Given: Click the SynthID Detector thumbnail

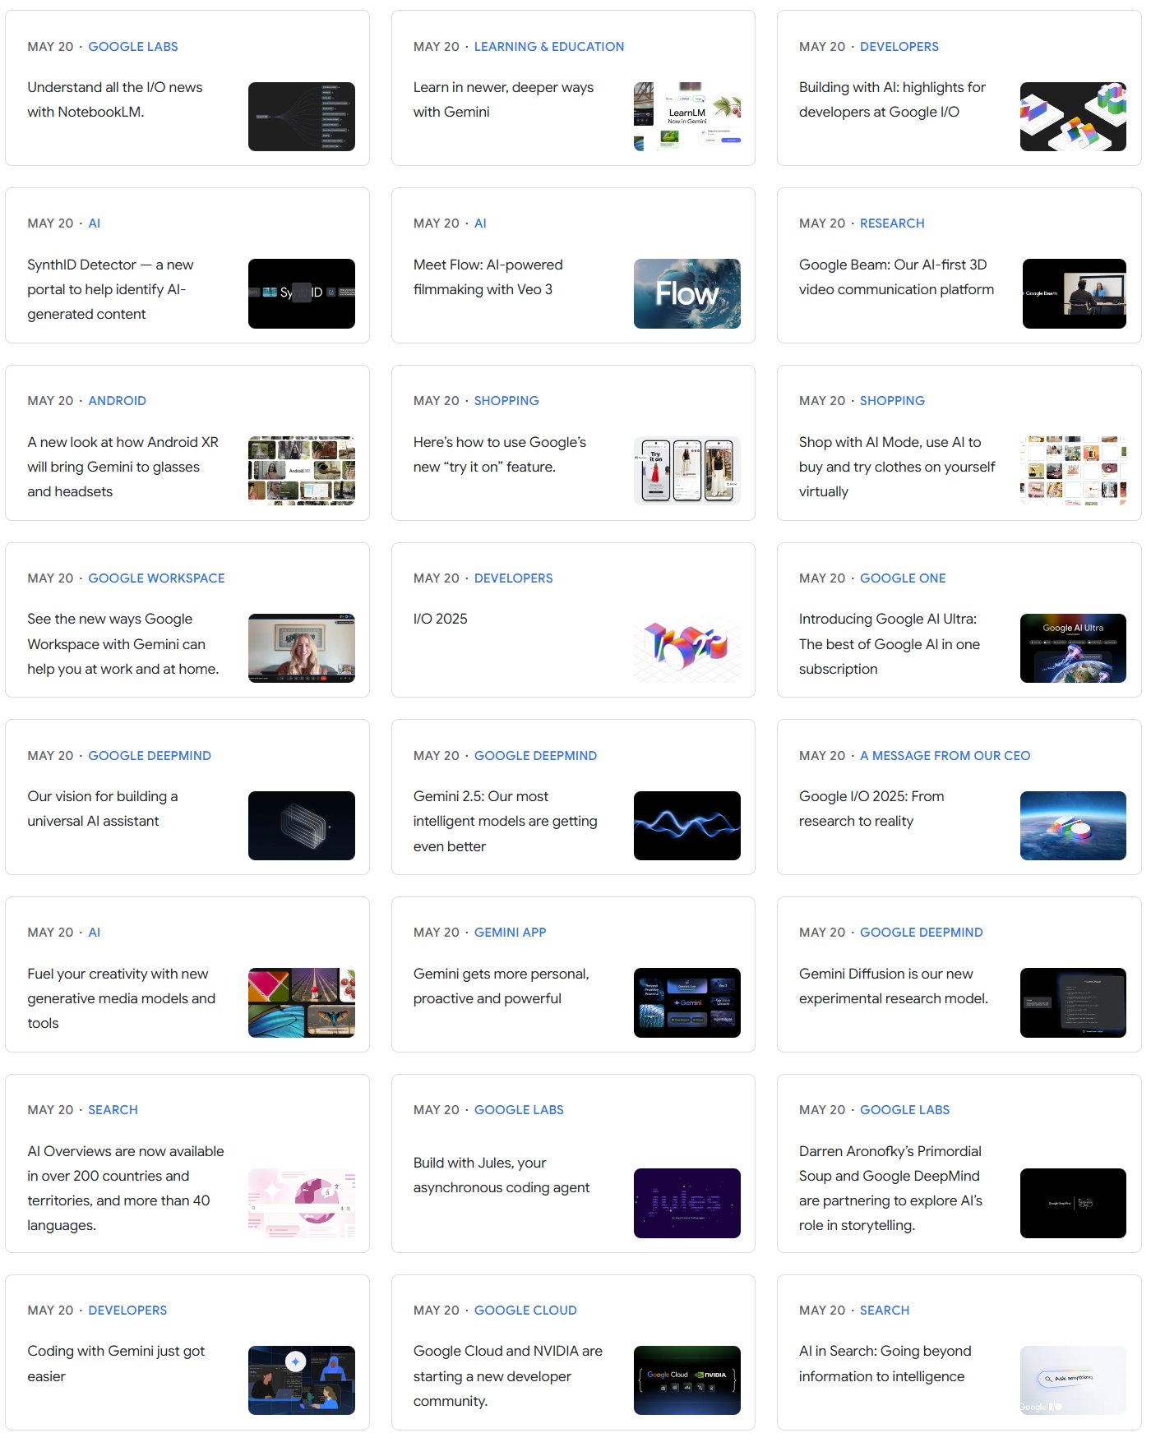Looking at the screenshot, I should click(302, 293).
